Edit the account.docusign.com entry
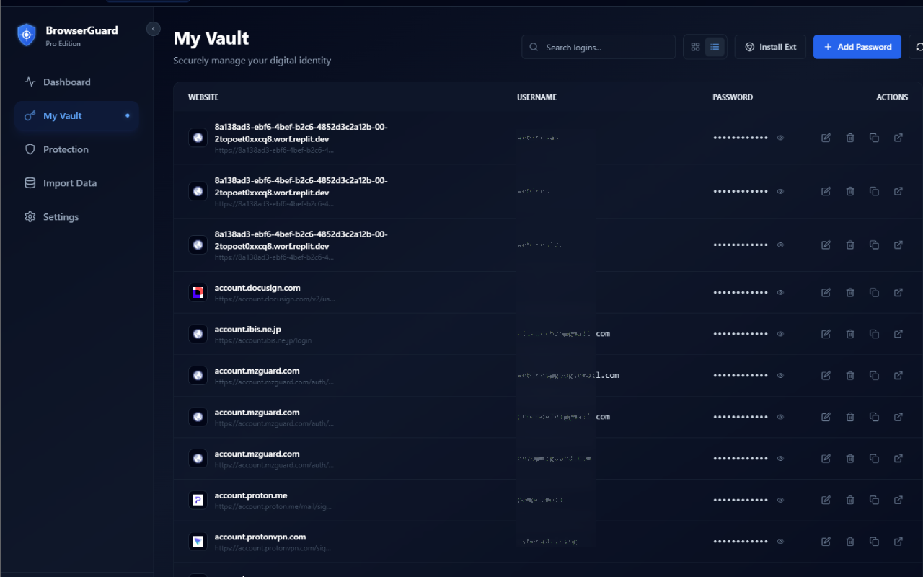The width and height of the screenshot is (923, 577). [826, 292]
